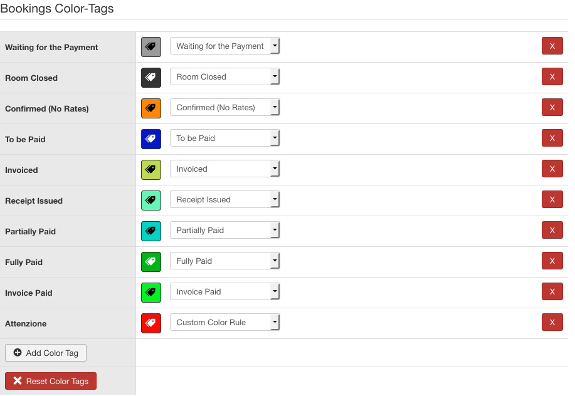The image size is (575, 396).
Task: Remove the Partially Paid color tag
Action: [552, 231]
